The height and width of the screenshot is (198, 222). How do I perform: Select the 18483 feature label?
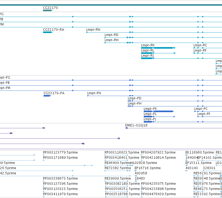(140, 179)
